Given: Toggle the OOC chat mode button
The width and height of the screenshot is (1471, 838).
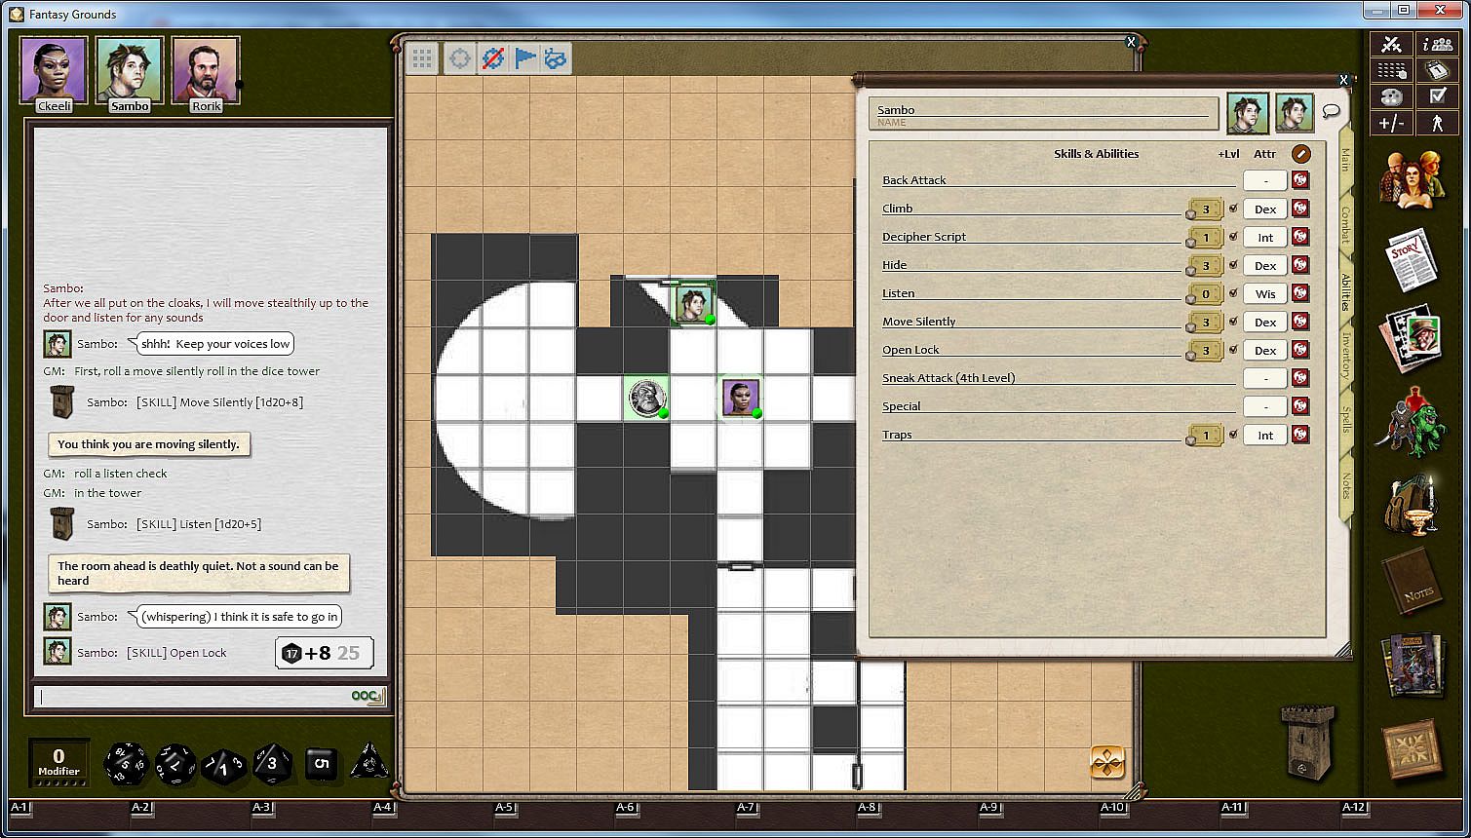Looking at the screenshot, I should (367, 696).
